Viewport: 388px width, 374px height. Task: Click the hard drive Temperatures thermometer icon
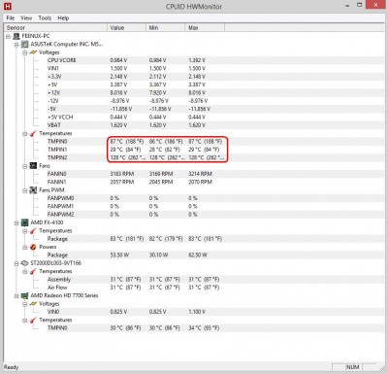click(x=33, y=271)
